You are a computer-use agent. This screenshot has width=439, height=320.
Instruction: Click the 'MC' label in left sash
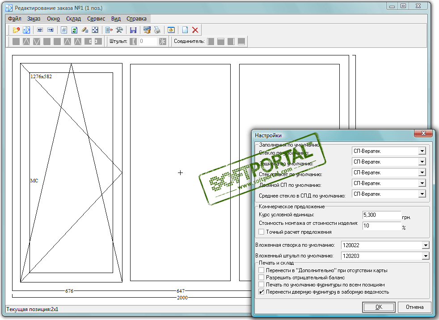click(34, 181)
